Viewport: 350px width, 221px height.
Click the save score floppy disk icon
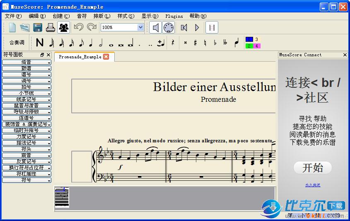tap(38, 27)
